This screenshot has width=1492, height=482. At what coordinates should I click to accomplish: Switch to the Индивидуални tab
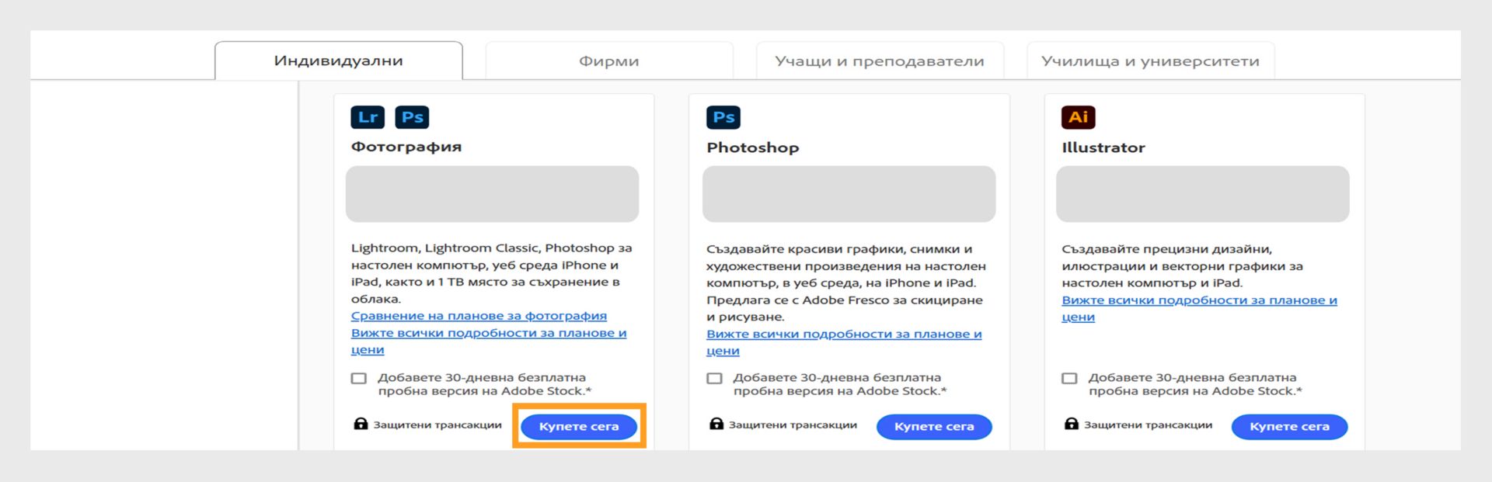point(338,61)
